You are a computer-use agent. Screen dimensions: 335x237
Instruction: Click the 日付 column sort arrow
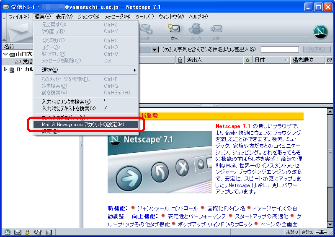(286, 60)
